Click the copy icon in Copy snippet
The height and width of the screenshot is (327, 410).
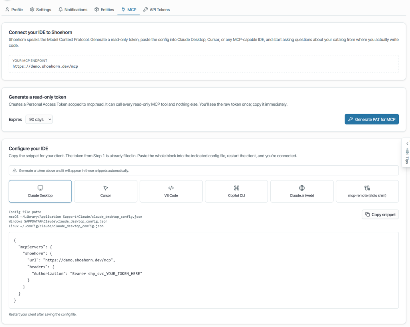pyautogui.click(x=368, y=215)
